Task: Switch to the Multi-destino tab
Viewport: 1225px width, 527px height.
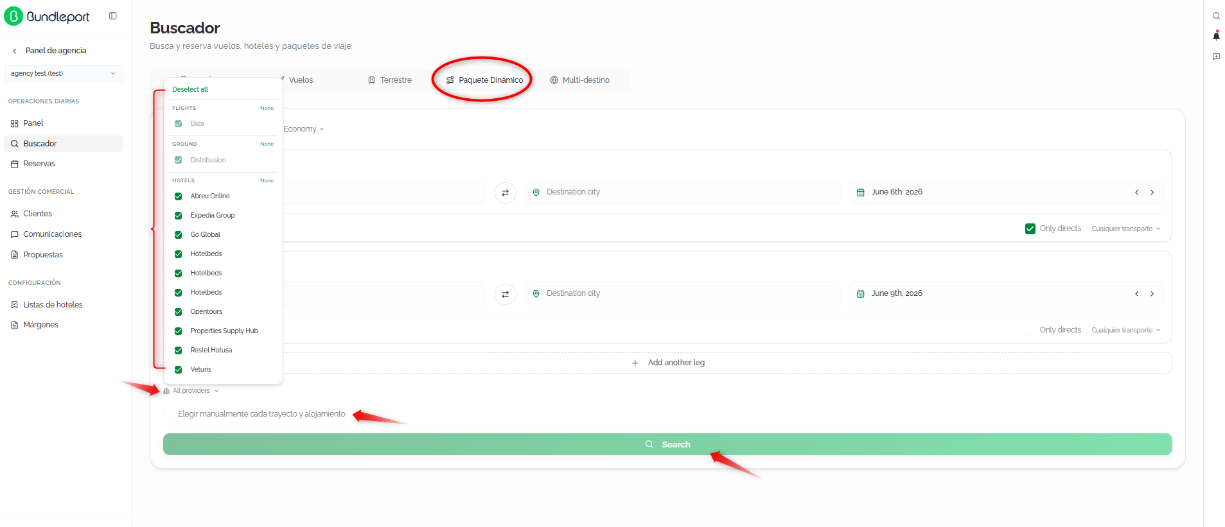Action: (580, 80)
